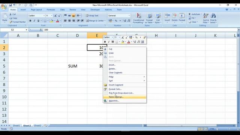
Task: Align text left in ribbon
Action: (65, 21)
